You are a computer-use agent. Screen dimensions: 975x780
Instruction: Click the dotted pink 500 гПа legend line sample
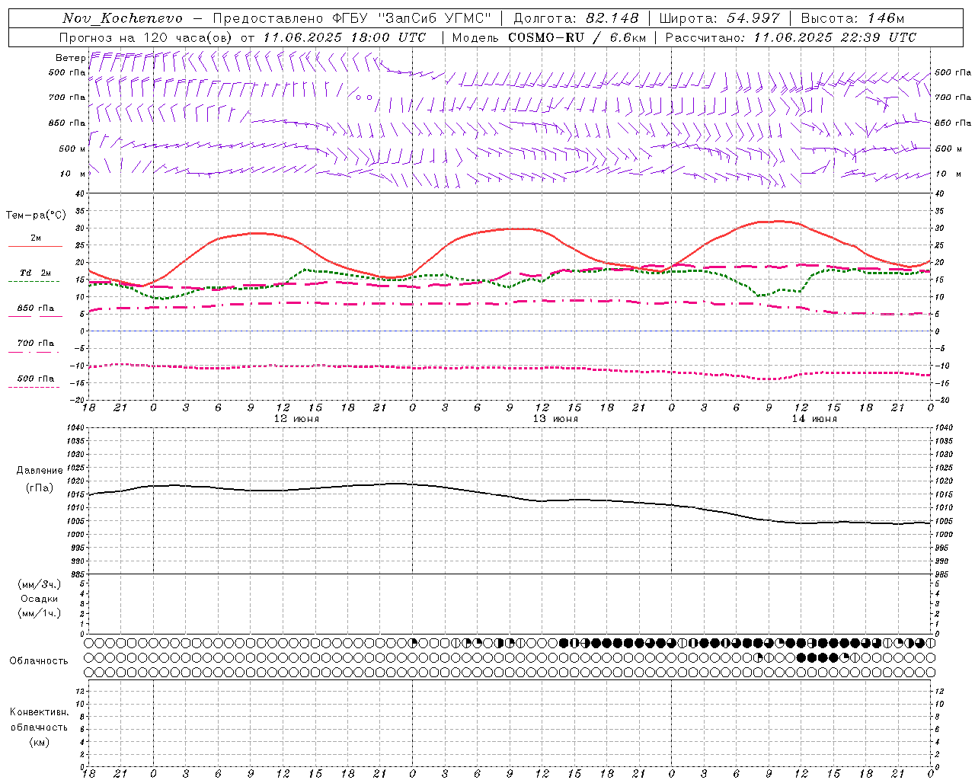point(34,387)
